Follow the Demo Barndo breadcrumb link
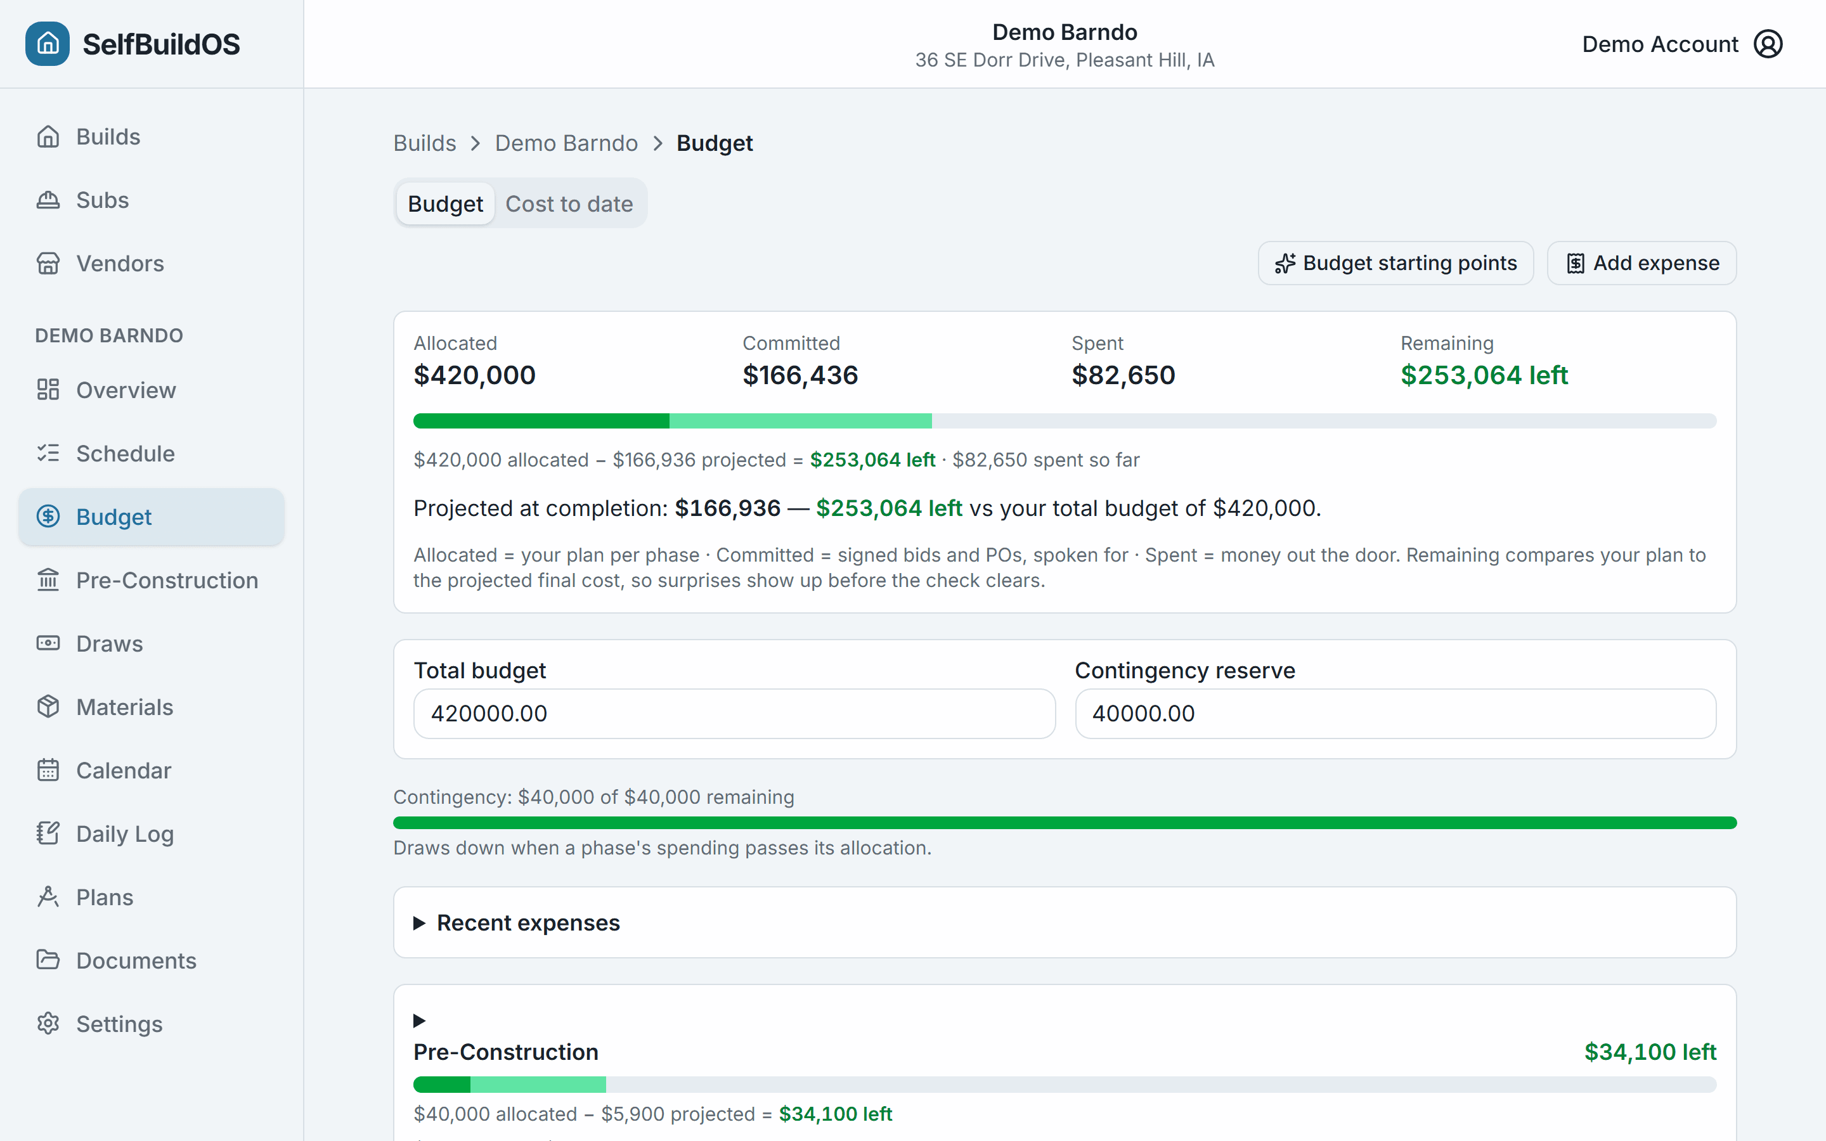The width and height of the screenshot is (1826, 1141). pyautogui.click(x=566, y=143)
